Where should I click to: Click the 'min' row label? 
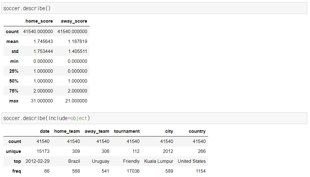pyautogui.click(x=14, y=61)
